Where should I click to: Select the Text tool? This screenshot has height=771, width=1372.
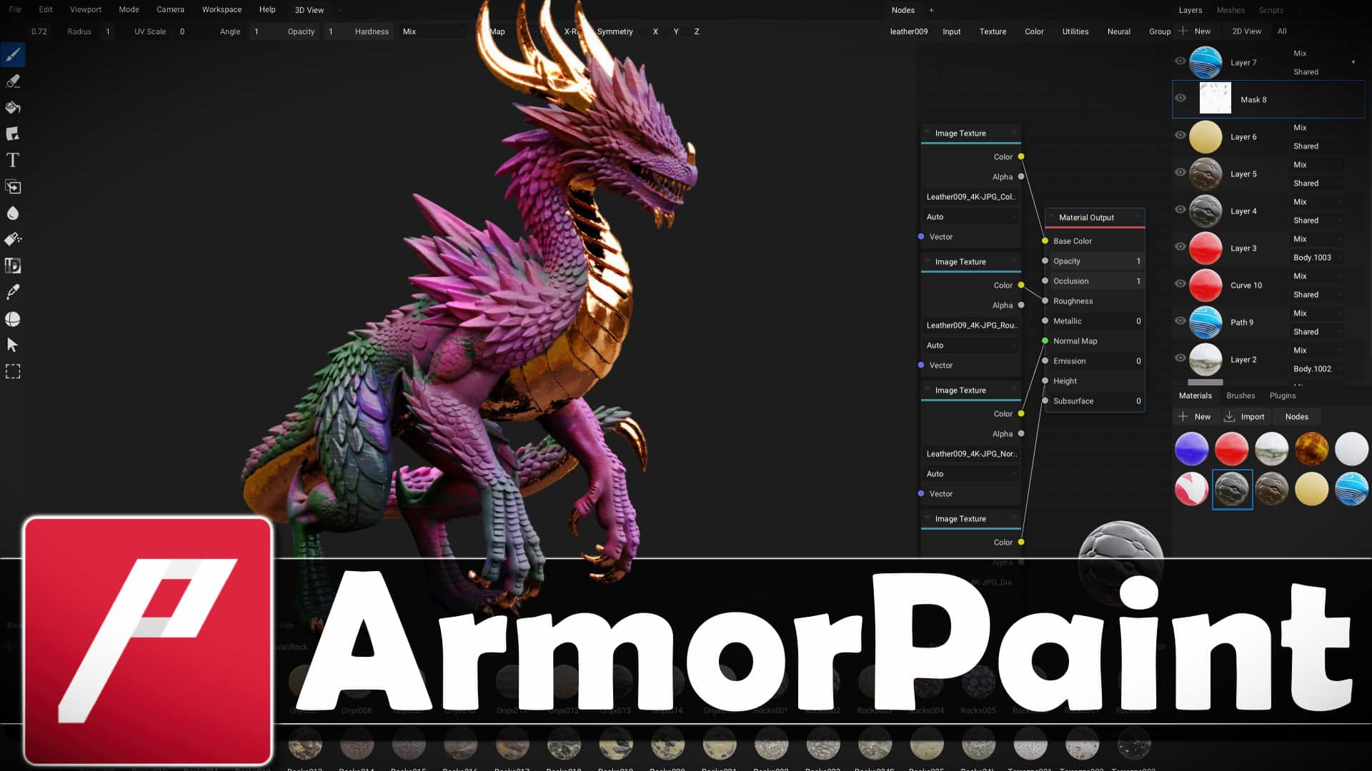pyautogui.click(x=13, y=161)
